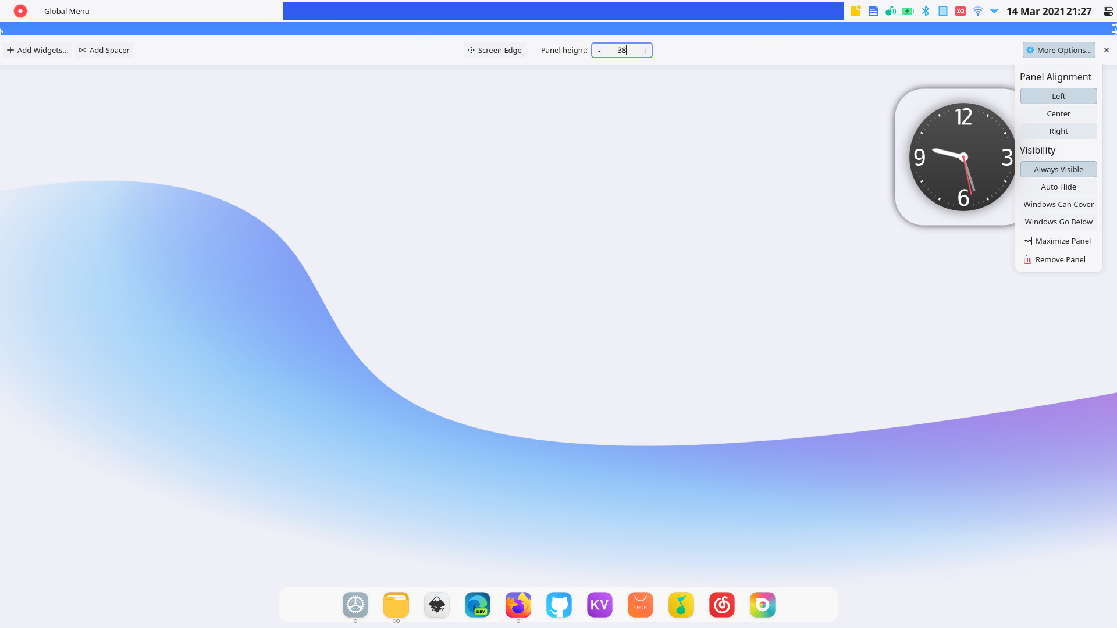Open the blue document clipboard tray icon
The image size is (1117, 628).
(873, 11)
